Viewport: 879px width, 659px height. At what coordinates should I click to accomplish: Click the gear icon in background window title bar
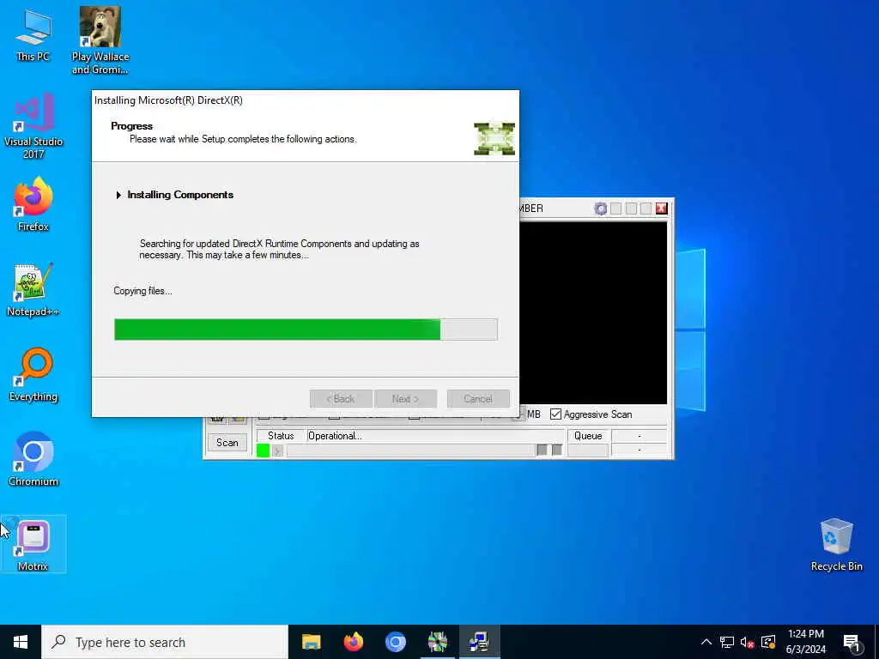click(600, 209)
